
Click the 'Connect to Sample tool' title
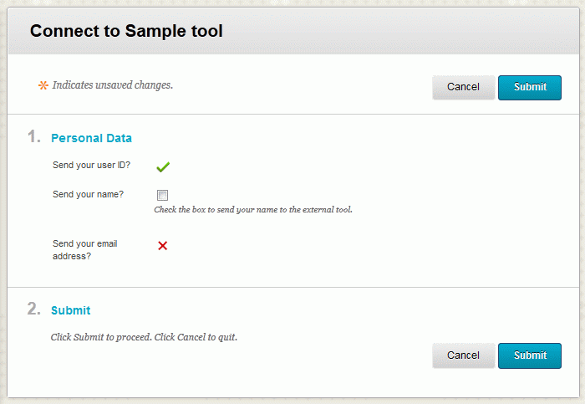coord(126,32)
